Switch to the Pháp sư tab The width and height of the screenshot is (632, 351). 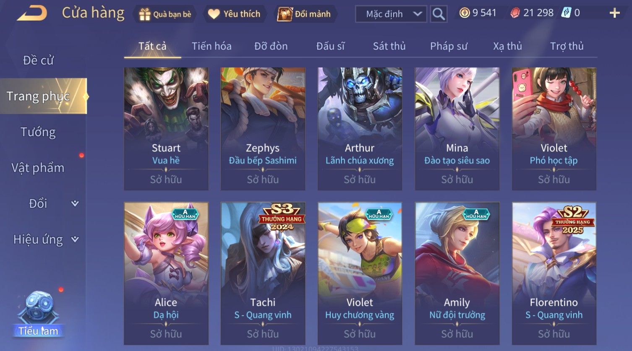coord(449,46)
